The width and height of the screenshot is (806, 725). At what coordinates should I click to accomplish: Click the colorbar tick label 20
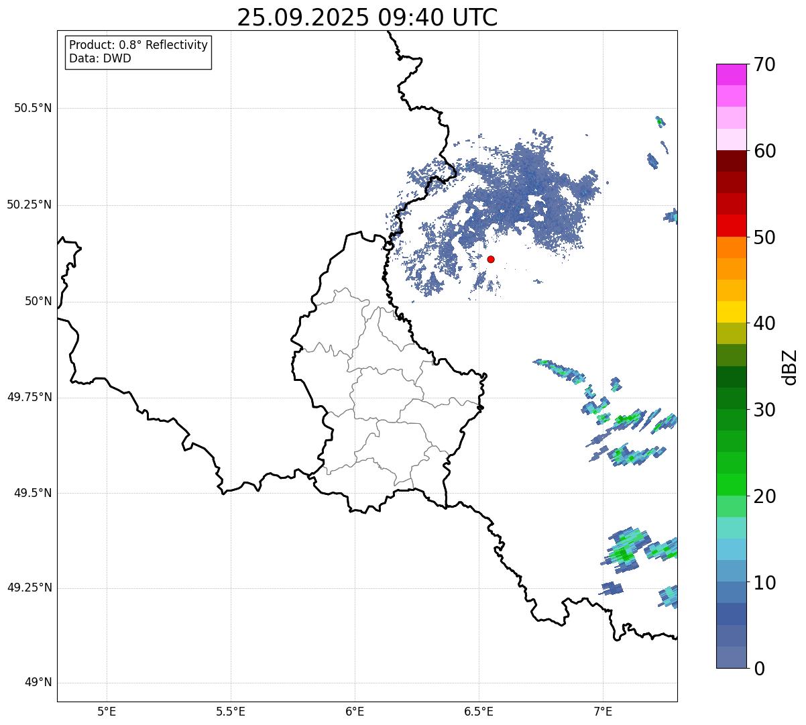coord(764,496)
